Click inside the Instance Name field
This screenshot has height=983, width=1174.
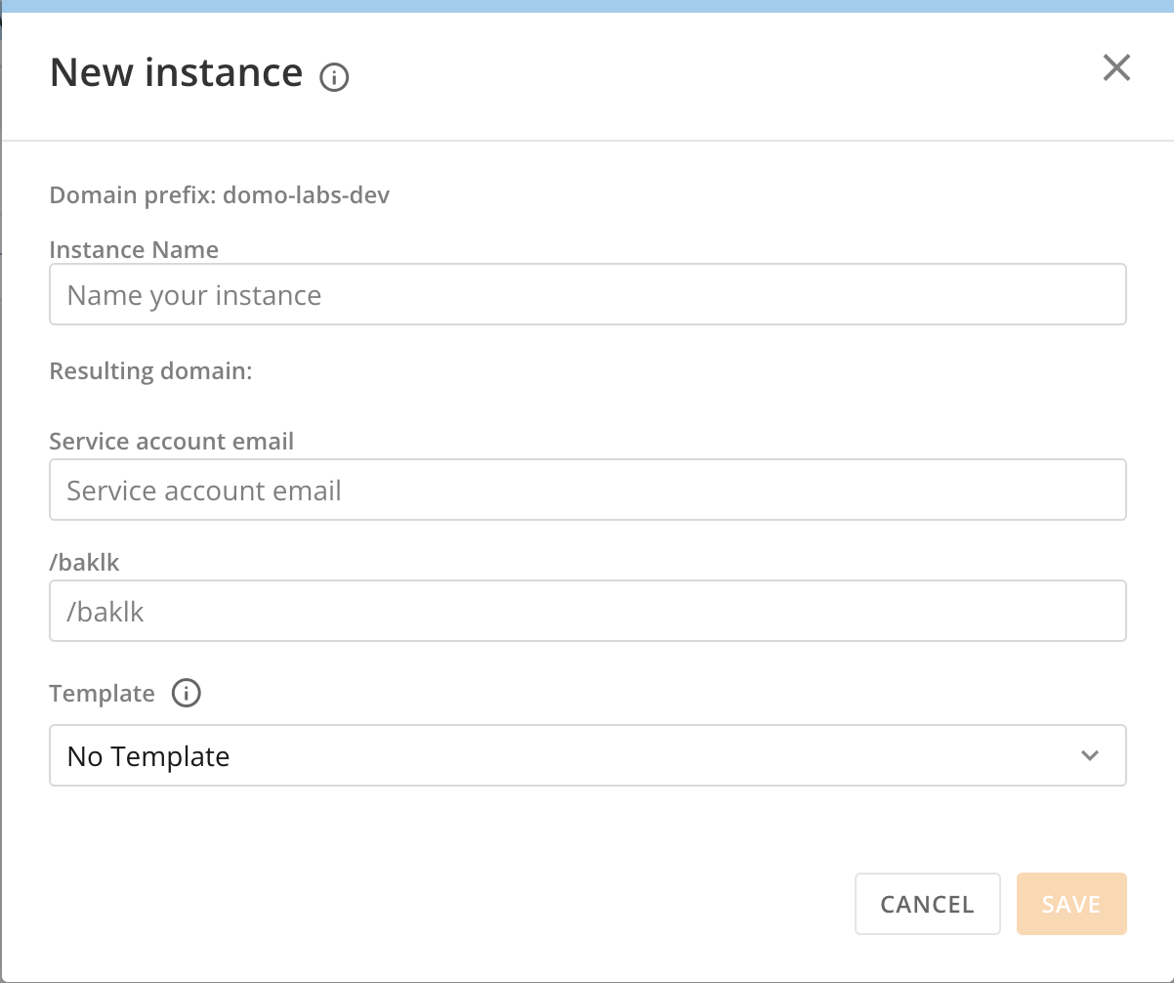click(x=586, y=293)
